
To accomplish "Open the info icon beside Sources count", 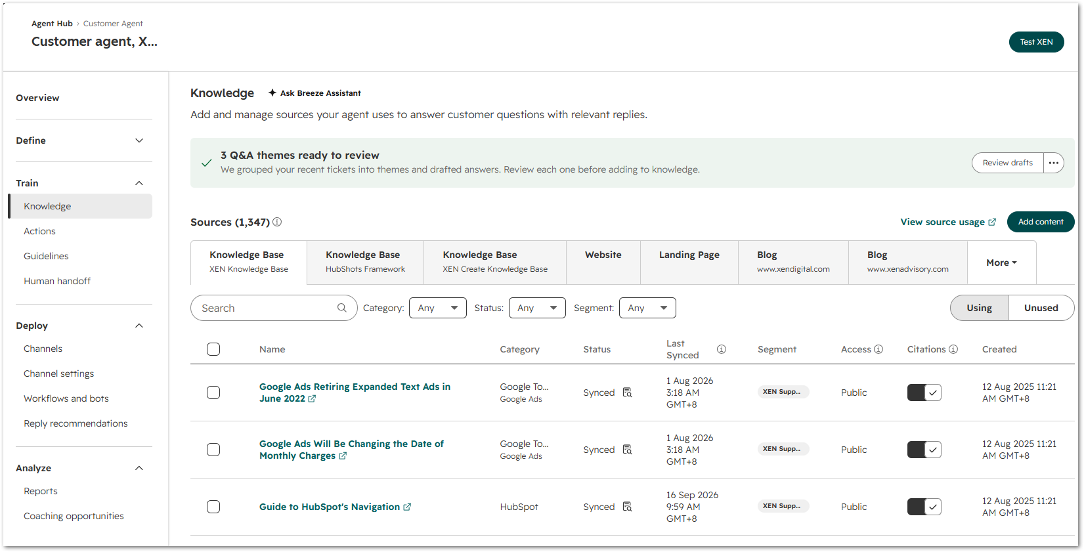I will coord(277,222).
